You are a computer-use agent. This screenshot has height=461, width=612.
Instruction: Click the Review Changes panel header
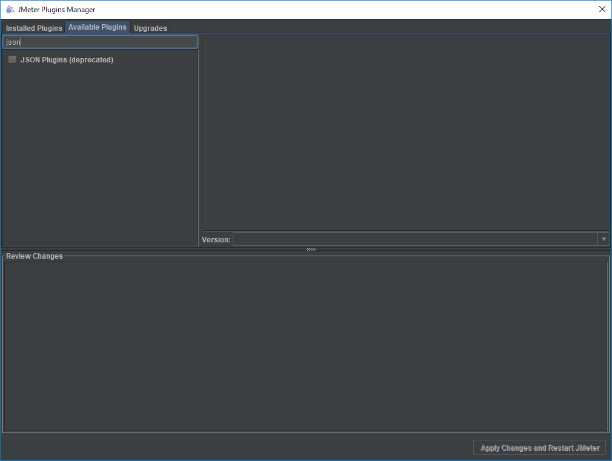[x=34, y=256]
